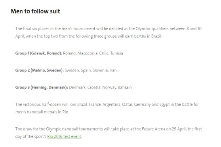Screen dimensions: 221x147
Task: Click the Group 2 (Malmo, Sweden) label
Action: 40,70
